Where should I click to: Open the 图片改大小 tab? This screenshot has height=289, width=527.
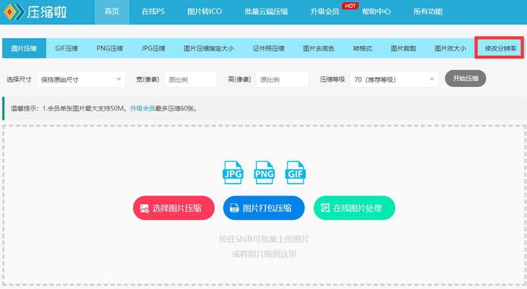tap(451, 49)
